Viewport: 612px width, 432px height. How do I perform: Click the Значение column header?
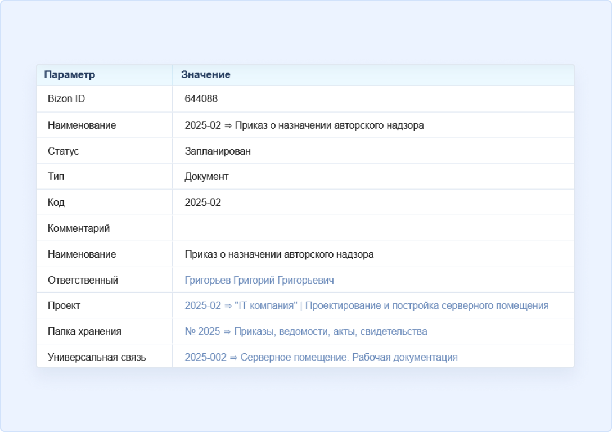205,75
